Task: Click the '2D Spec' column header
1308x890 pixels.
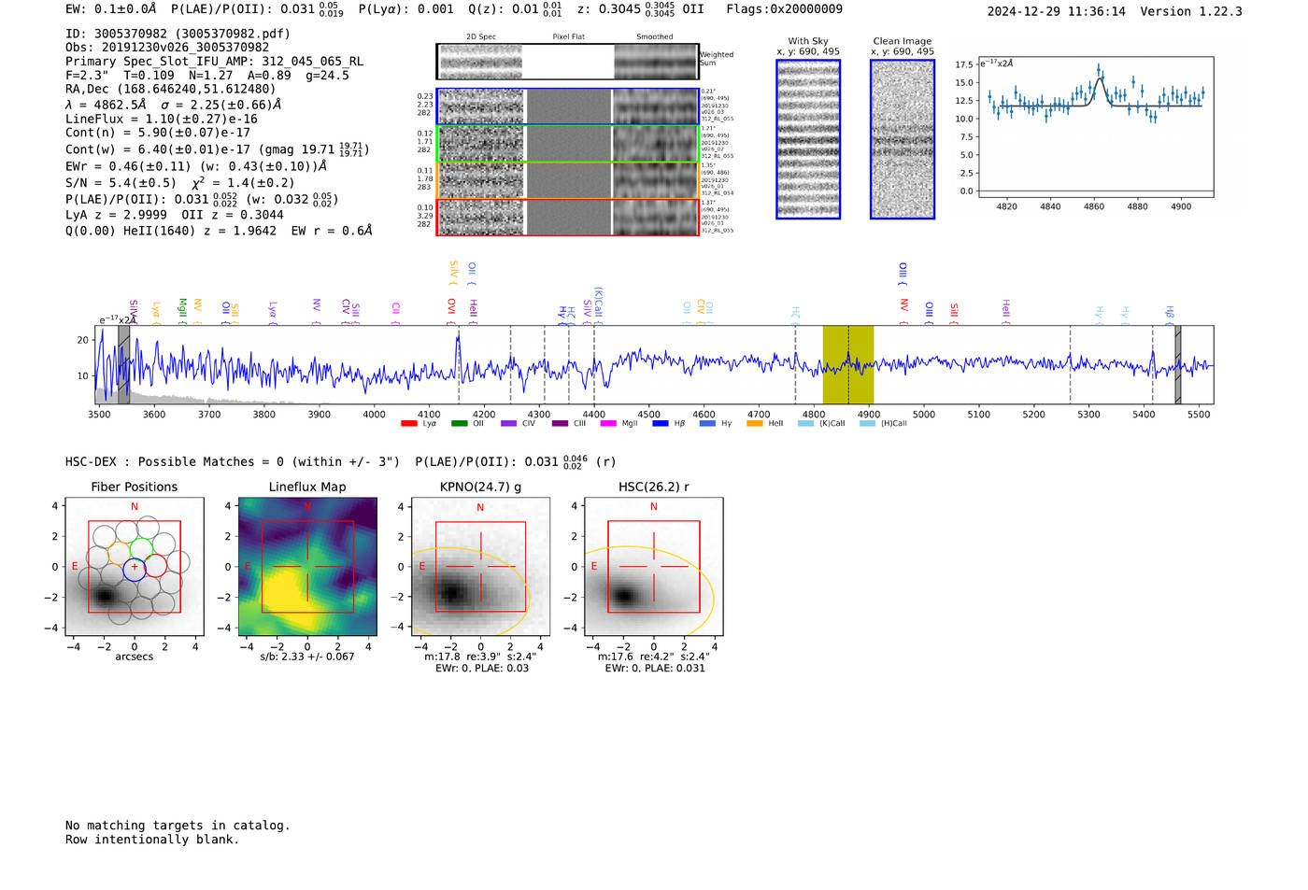Action: point(481,37)
